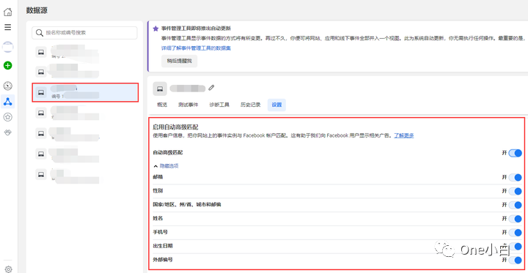This screenshot has width=528, height=273.
Task: Click the data source search field
Action: [84, 33]
